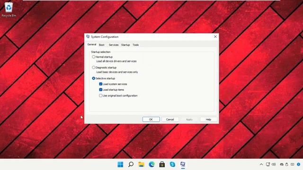Open the Recycle Bin desktop icon

pos(9,9)
